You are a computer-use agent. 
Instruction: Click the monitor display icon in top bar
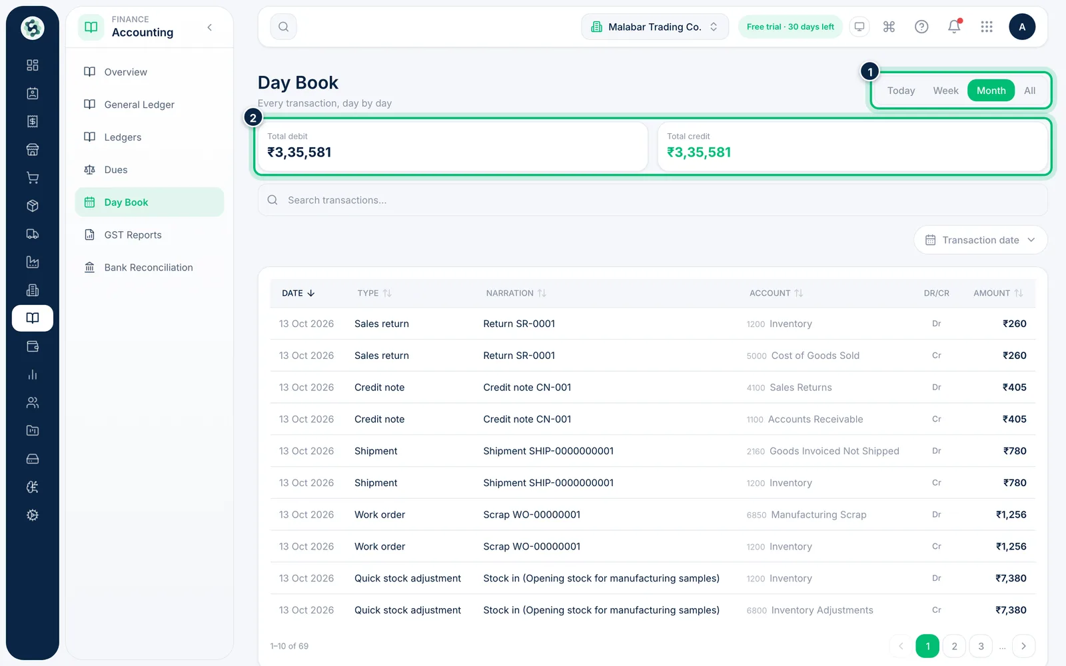[x=859, y=27]
